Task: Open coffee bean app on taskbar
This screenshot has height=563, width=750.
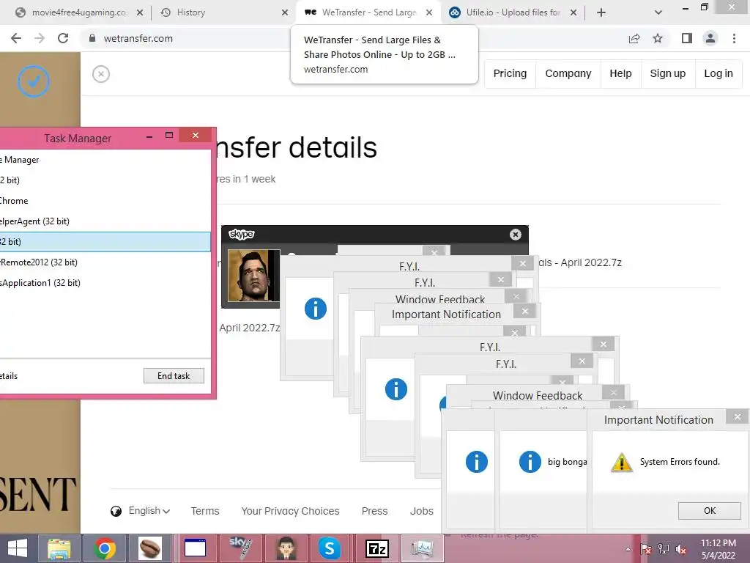Action: pyautogui.click(x=149, y=548)
